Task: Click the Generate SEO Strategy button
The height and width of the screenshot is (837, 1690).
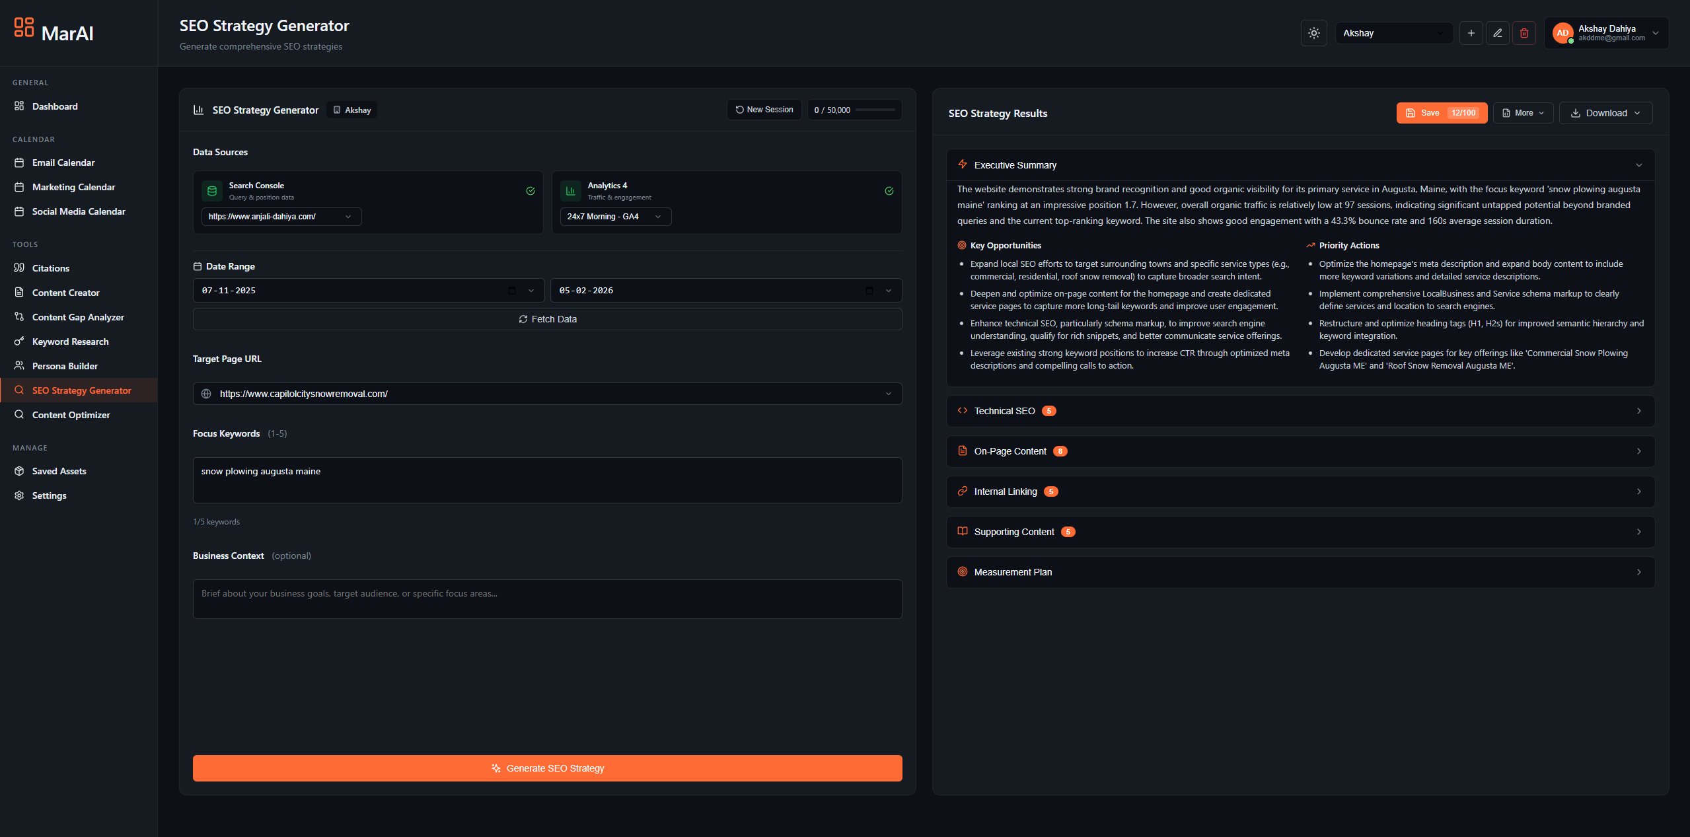Action: pos(547,768)
